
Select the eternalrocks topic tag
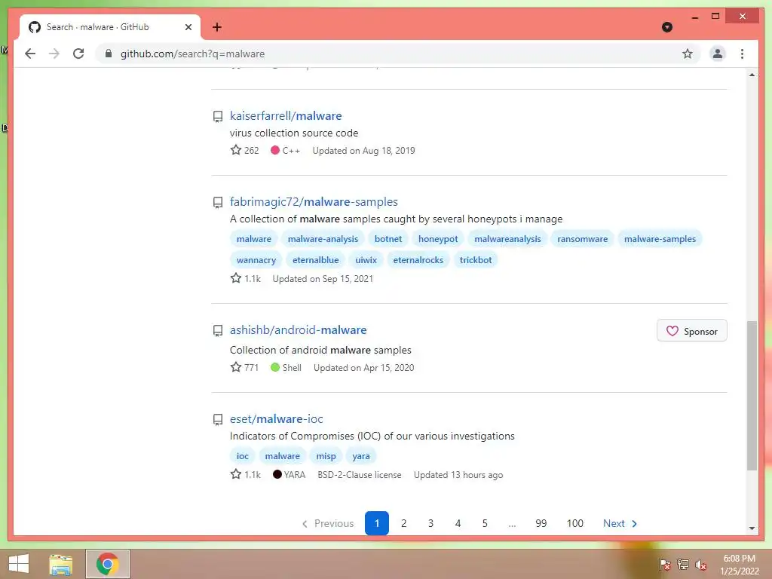(x=418, y=260)
